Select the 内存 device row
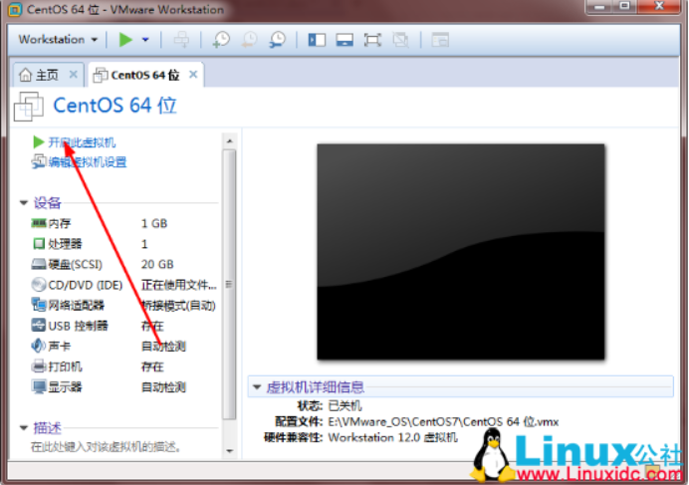Viewport: 689px width, 485px height. 124,223
